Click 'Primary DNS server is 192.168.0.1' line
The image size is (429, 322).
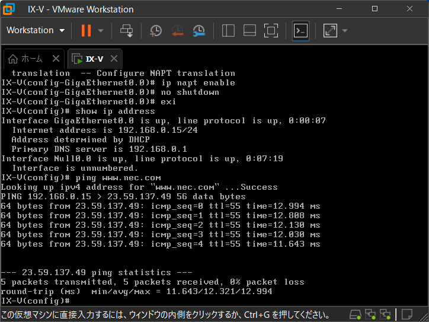click(x=100, y=149)
